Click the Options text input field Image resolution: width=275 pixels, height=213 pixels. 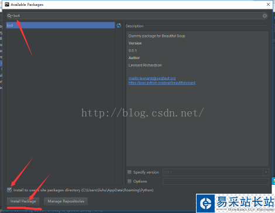pos(216,181)
